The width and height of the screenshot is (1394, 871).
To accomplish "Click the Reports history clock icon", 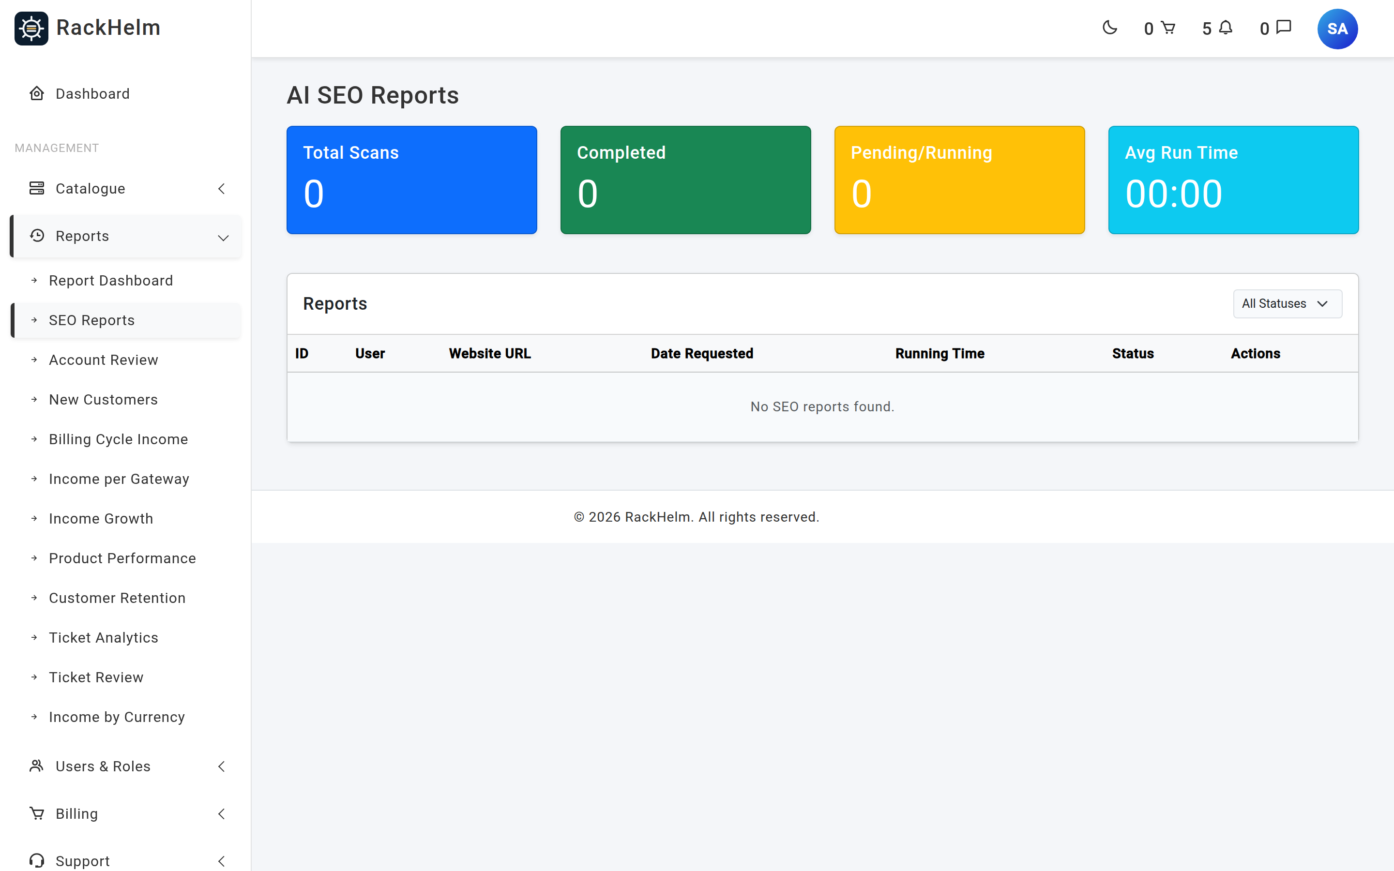I will (x=37, y=236).
